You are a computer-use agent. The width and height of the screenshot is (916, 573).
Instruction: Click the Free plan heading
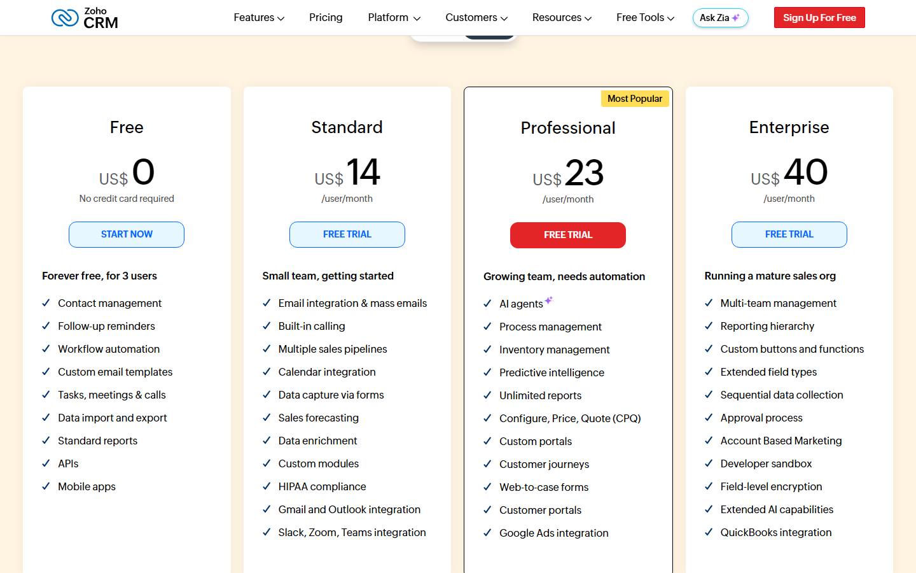[x=127, y=127]
